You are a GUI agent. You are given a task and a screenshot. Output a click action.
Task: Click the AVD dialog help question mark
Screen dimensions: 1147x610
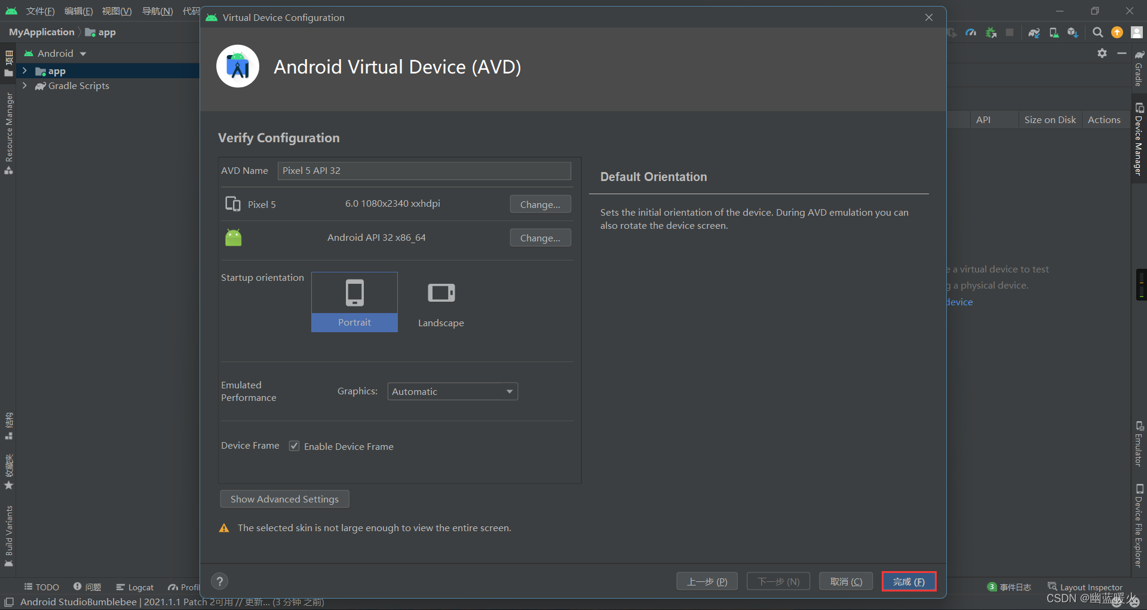[220, 581]
